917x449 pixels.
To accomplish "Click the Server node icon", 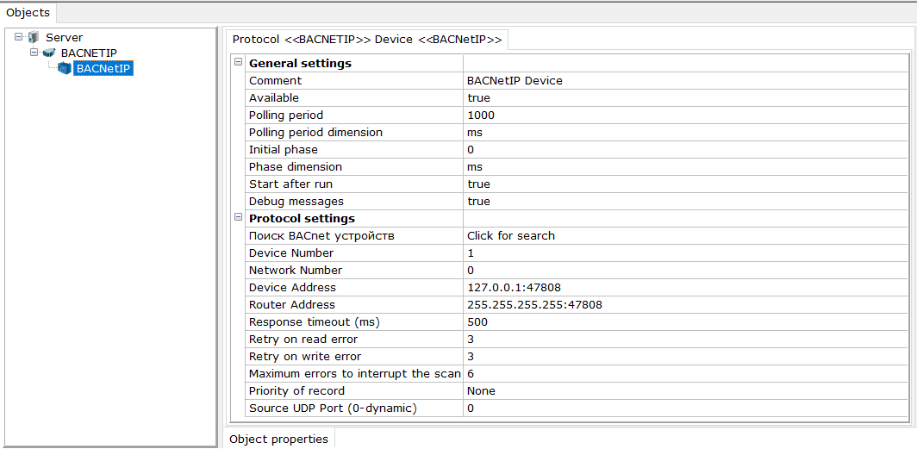I will coord(34,37).
